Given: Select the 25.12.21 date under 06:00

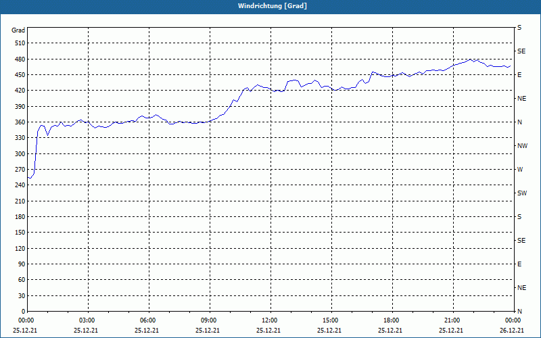Looking at the screenshot, I should click(146, 331).
